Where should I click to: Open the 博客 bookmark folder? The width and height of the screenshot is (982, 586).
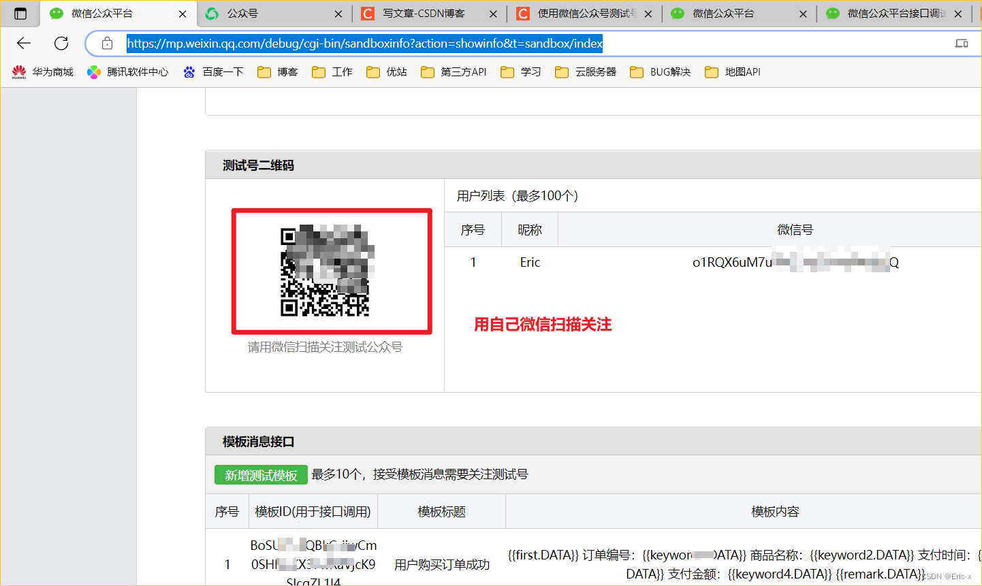278,72
